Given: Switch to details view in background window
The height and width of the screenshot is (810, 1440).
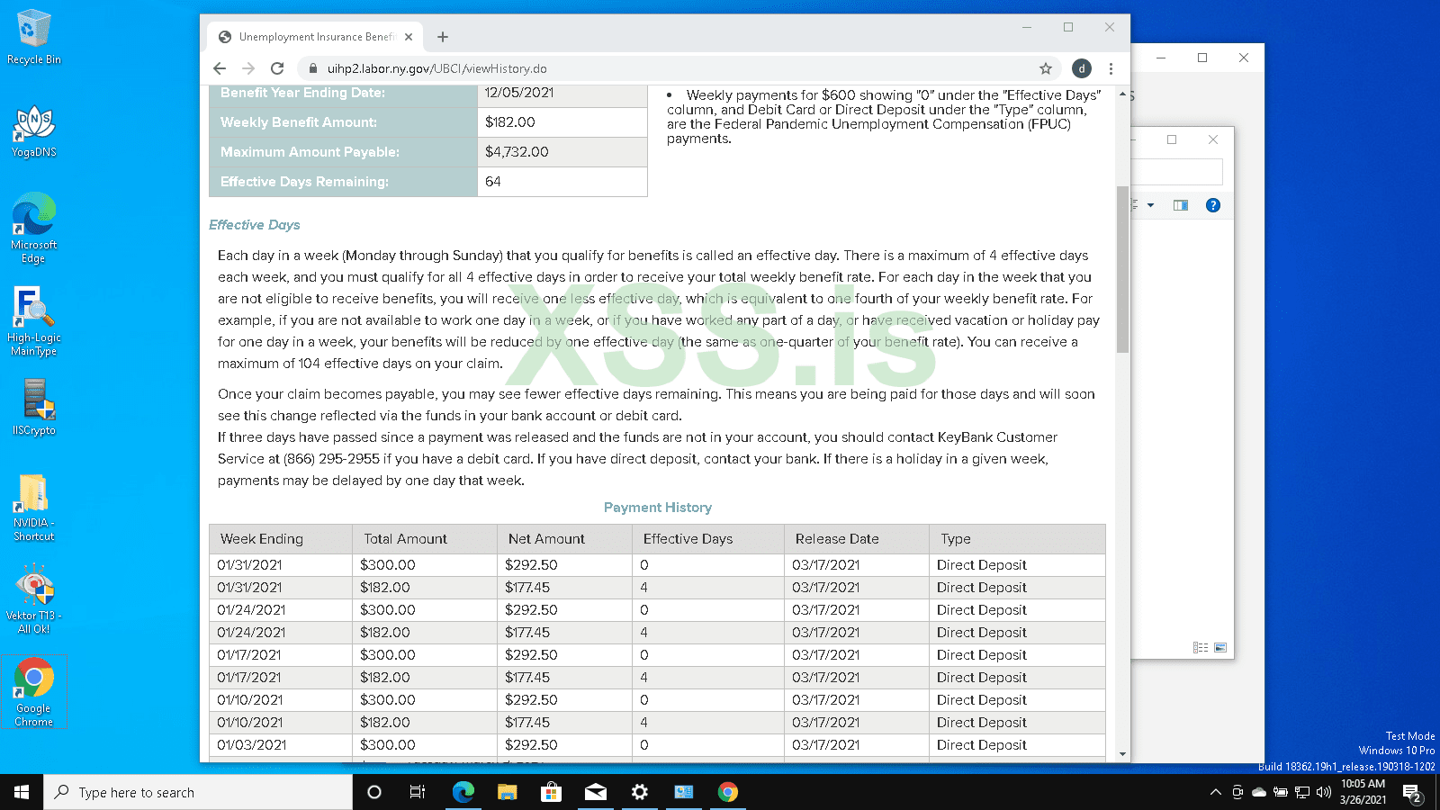Looking at the screenshot, I should click(x=1200, y=647).
